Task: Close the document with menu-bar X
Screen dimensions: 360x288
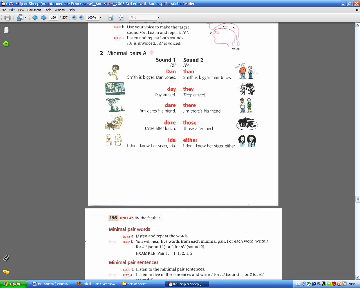Action: [x=357, y=10]
